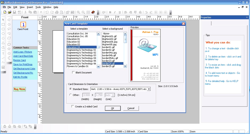Select the Standard Sizes radio button
This screenshot has height=134, width=250.
pos(70,89)
